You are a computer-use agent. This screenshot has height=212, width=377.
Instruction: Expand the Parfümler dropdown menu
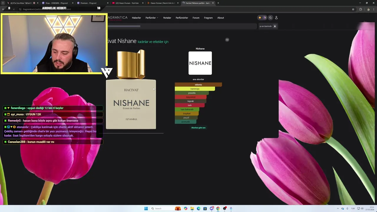[x=152, y=18]
